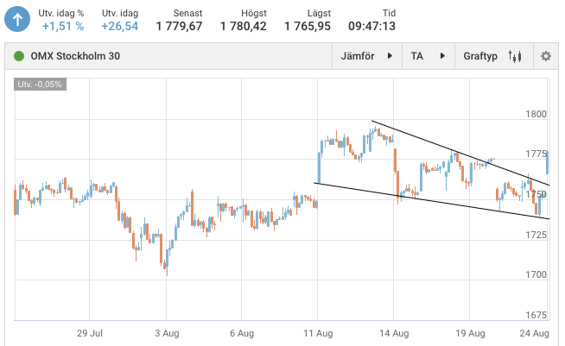This screenshot has width=565, height=346.
Task: Click the candlestick chart type icon
Action: (517, 56)
